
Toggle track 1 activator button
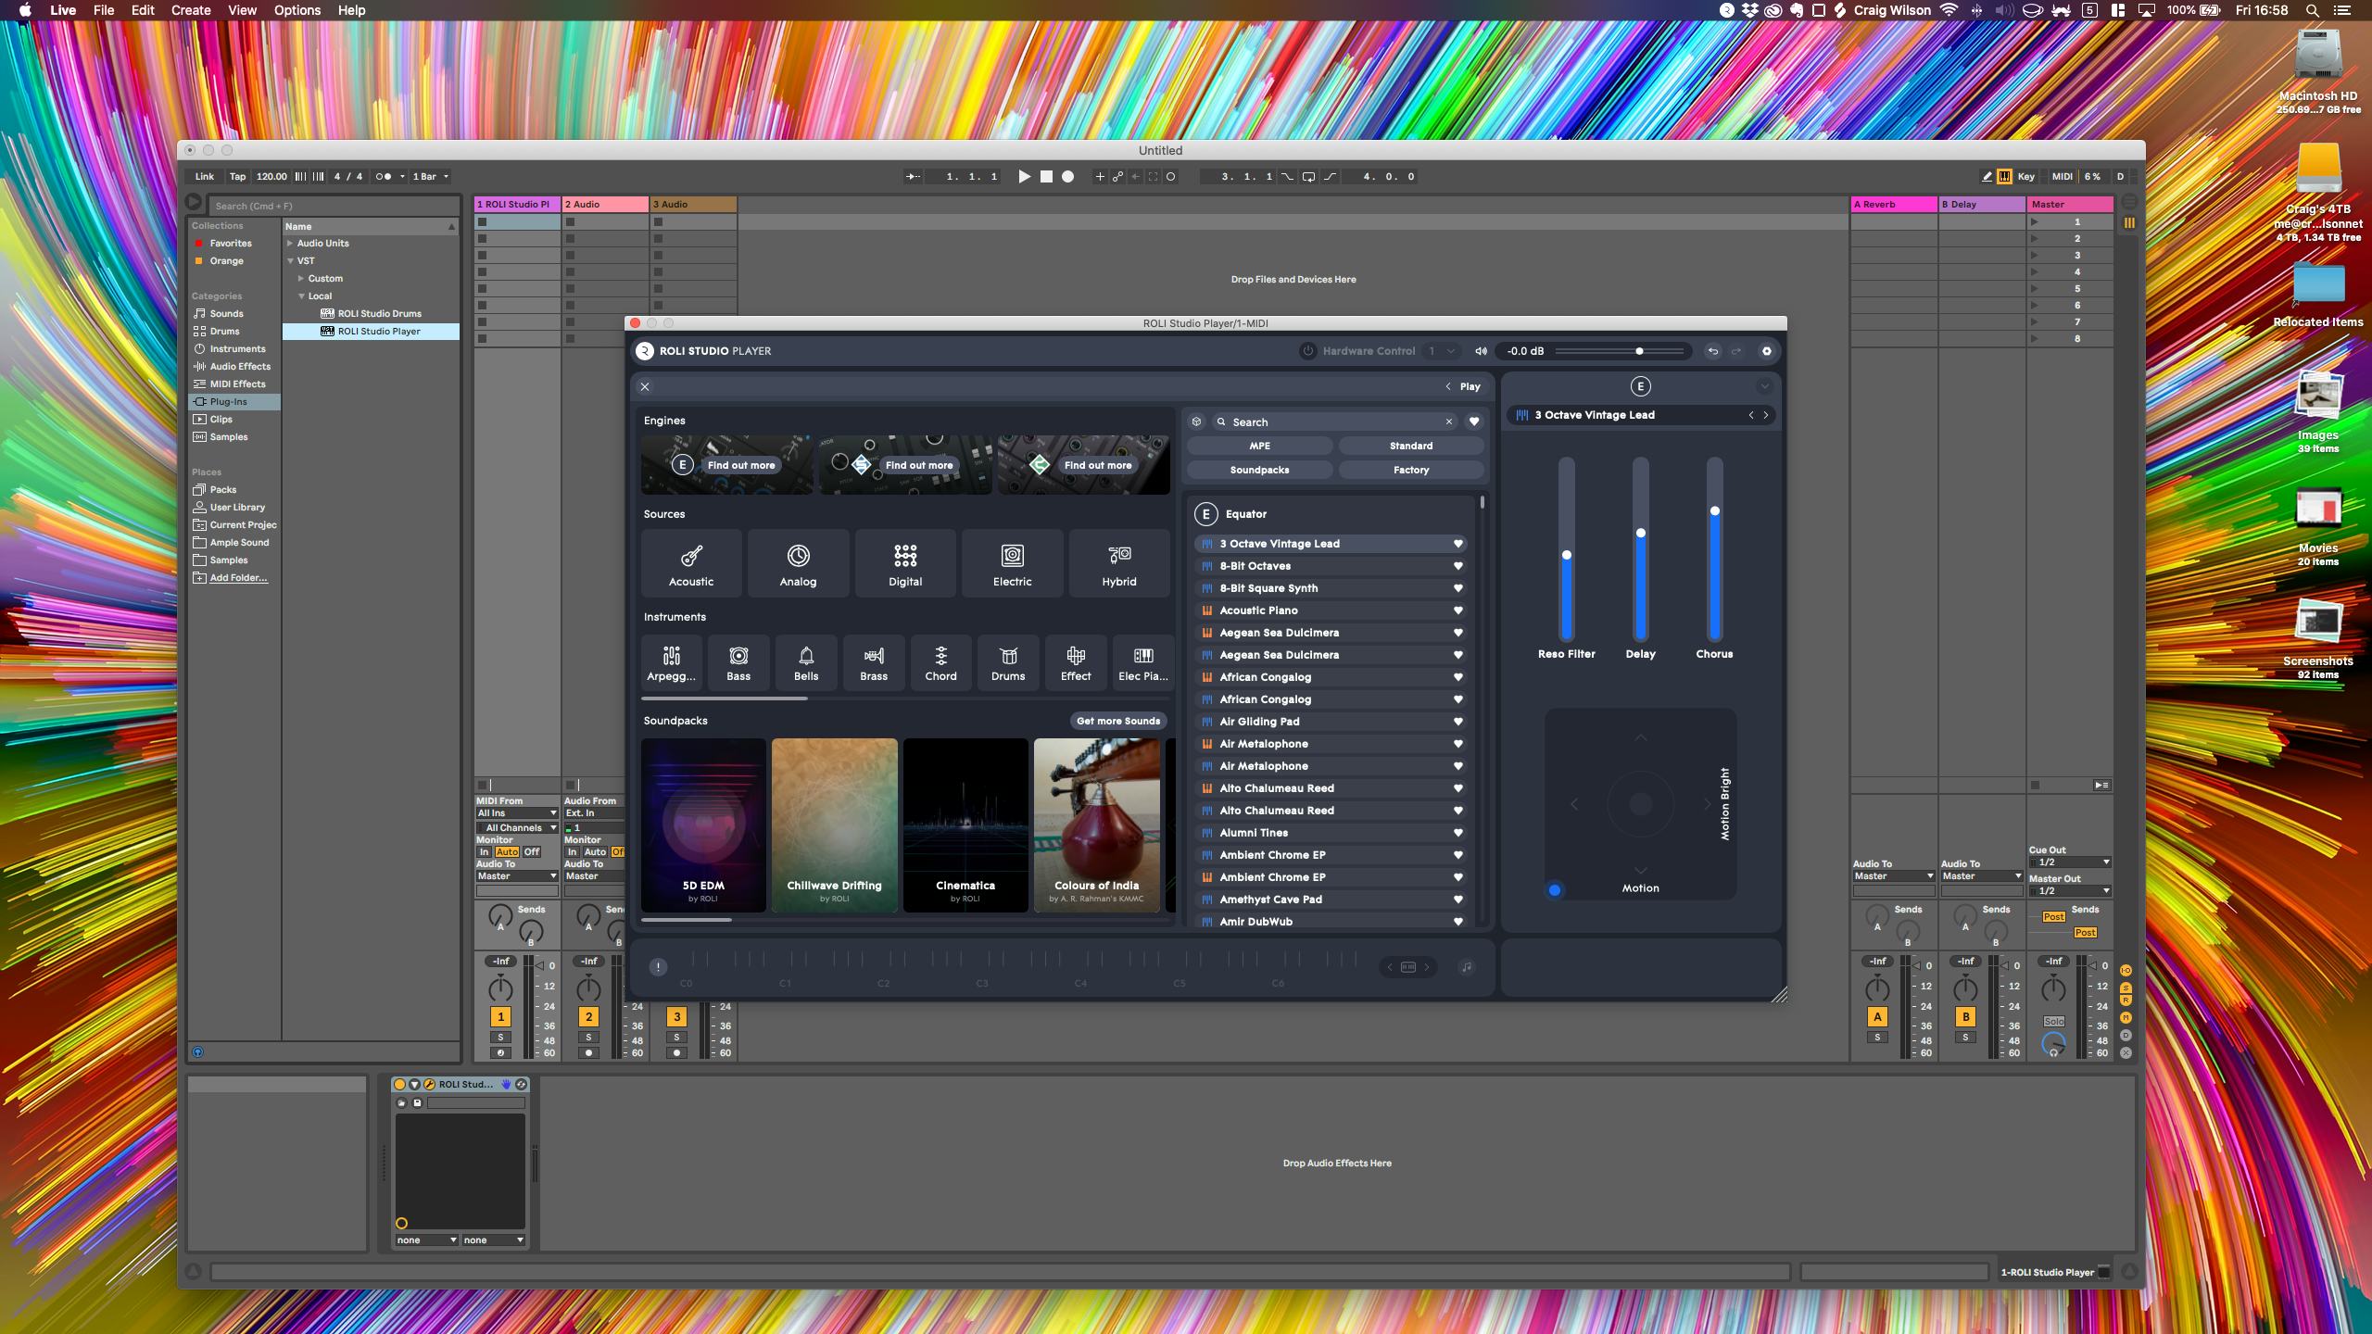pos(500,1016)
